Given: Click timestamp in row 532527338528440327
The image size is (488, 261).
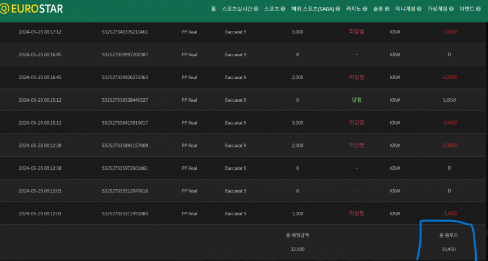Looking at the screenshot, I should coord(40,100).
